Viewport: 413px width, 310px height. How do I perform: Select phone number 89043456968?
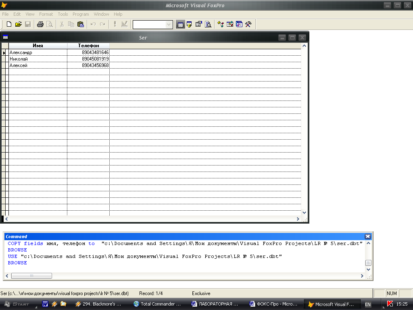point(88,65)
